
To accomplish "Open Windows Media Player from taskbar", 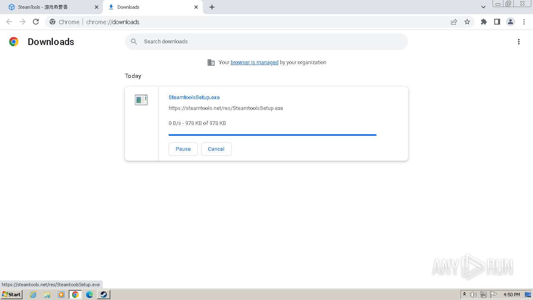I will click(61, 295).
